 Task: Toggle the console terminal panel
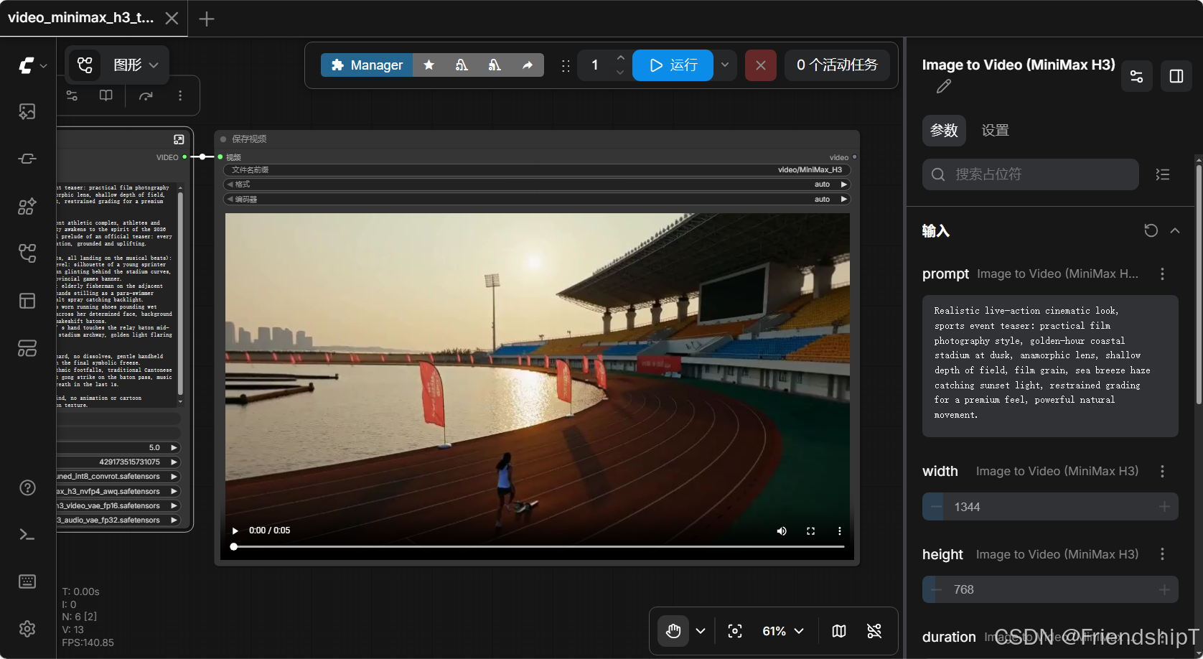tap(27, 535)
